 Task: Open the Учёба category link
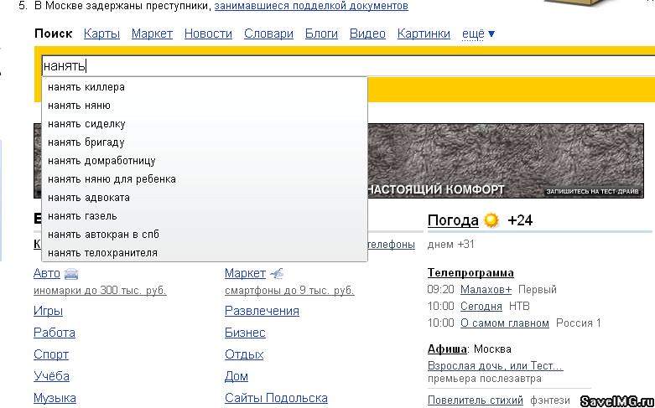coord(51,376)
